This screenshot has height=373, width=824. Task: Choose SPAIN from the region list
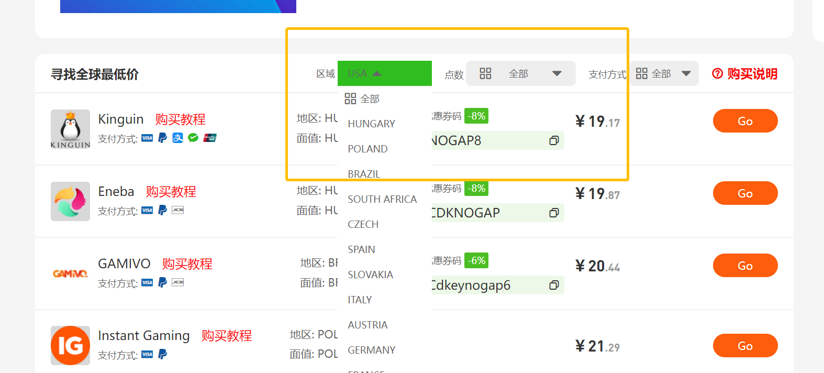tap(385, 249)
